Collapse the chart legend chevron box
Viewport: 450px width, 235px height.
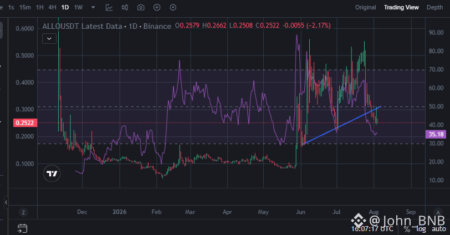pyautogui.click(x=49, y=38)
